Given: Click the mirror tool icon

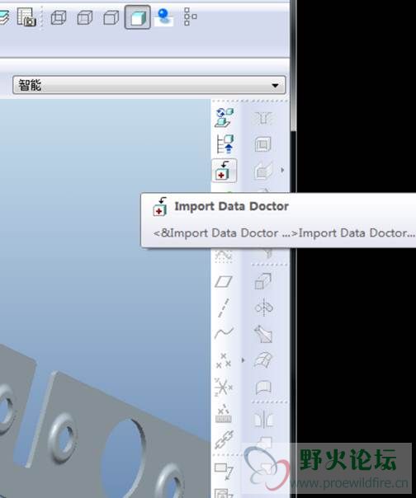Looking at the screenshot, I should [x=263, y=308].
